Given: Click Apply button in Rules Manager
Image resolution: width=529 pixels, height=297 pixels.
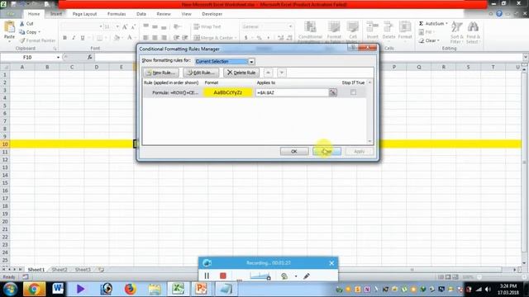Looking at the screenshot, I should pyautogui.click(x=360, y=152).
